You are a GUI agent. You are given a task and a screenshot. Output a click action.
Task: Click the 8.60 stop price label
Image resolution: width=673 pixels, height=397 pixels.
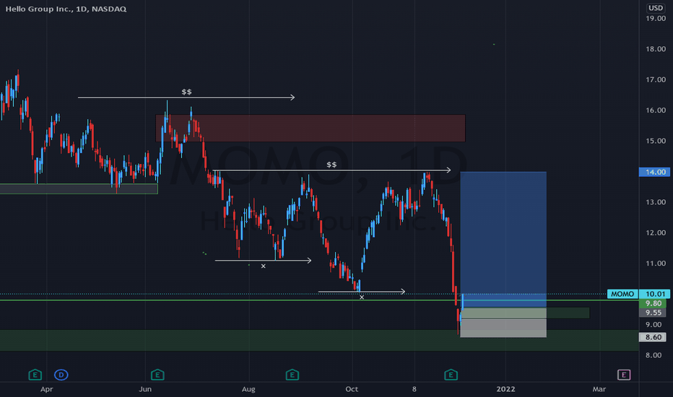pos(653,337)
